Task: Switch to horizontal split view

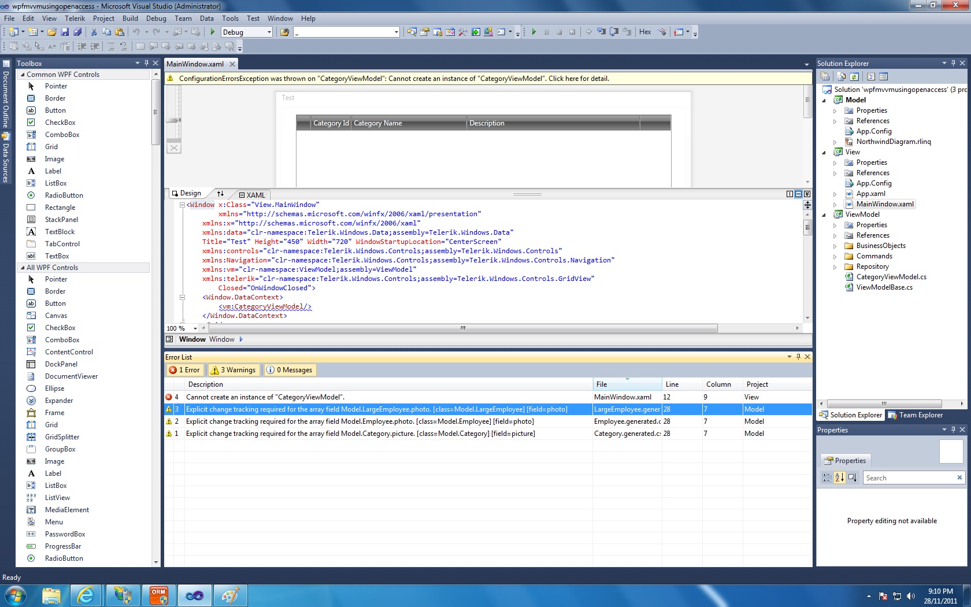Action: coord(799,194)
